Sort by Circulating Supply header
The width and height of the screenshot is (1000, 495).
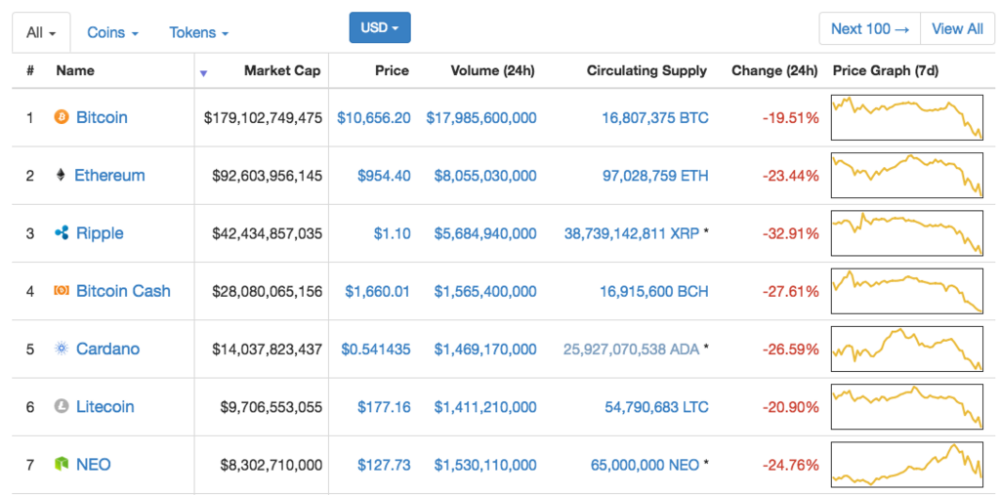pos(646,71)
